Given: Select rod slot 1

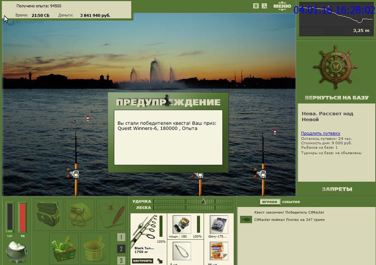Looking at the screenshot, I should [121, 237].
